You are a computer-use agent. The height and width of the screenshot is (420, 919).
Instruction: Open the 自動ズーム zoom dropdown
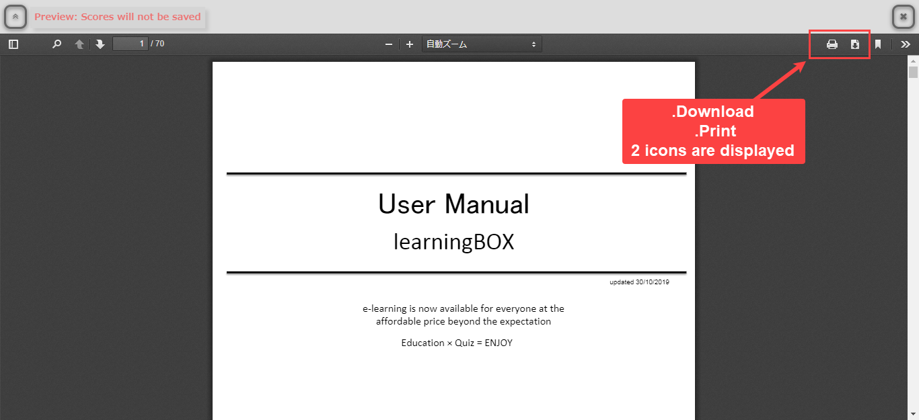(x=481, y=44)
